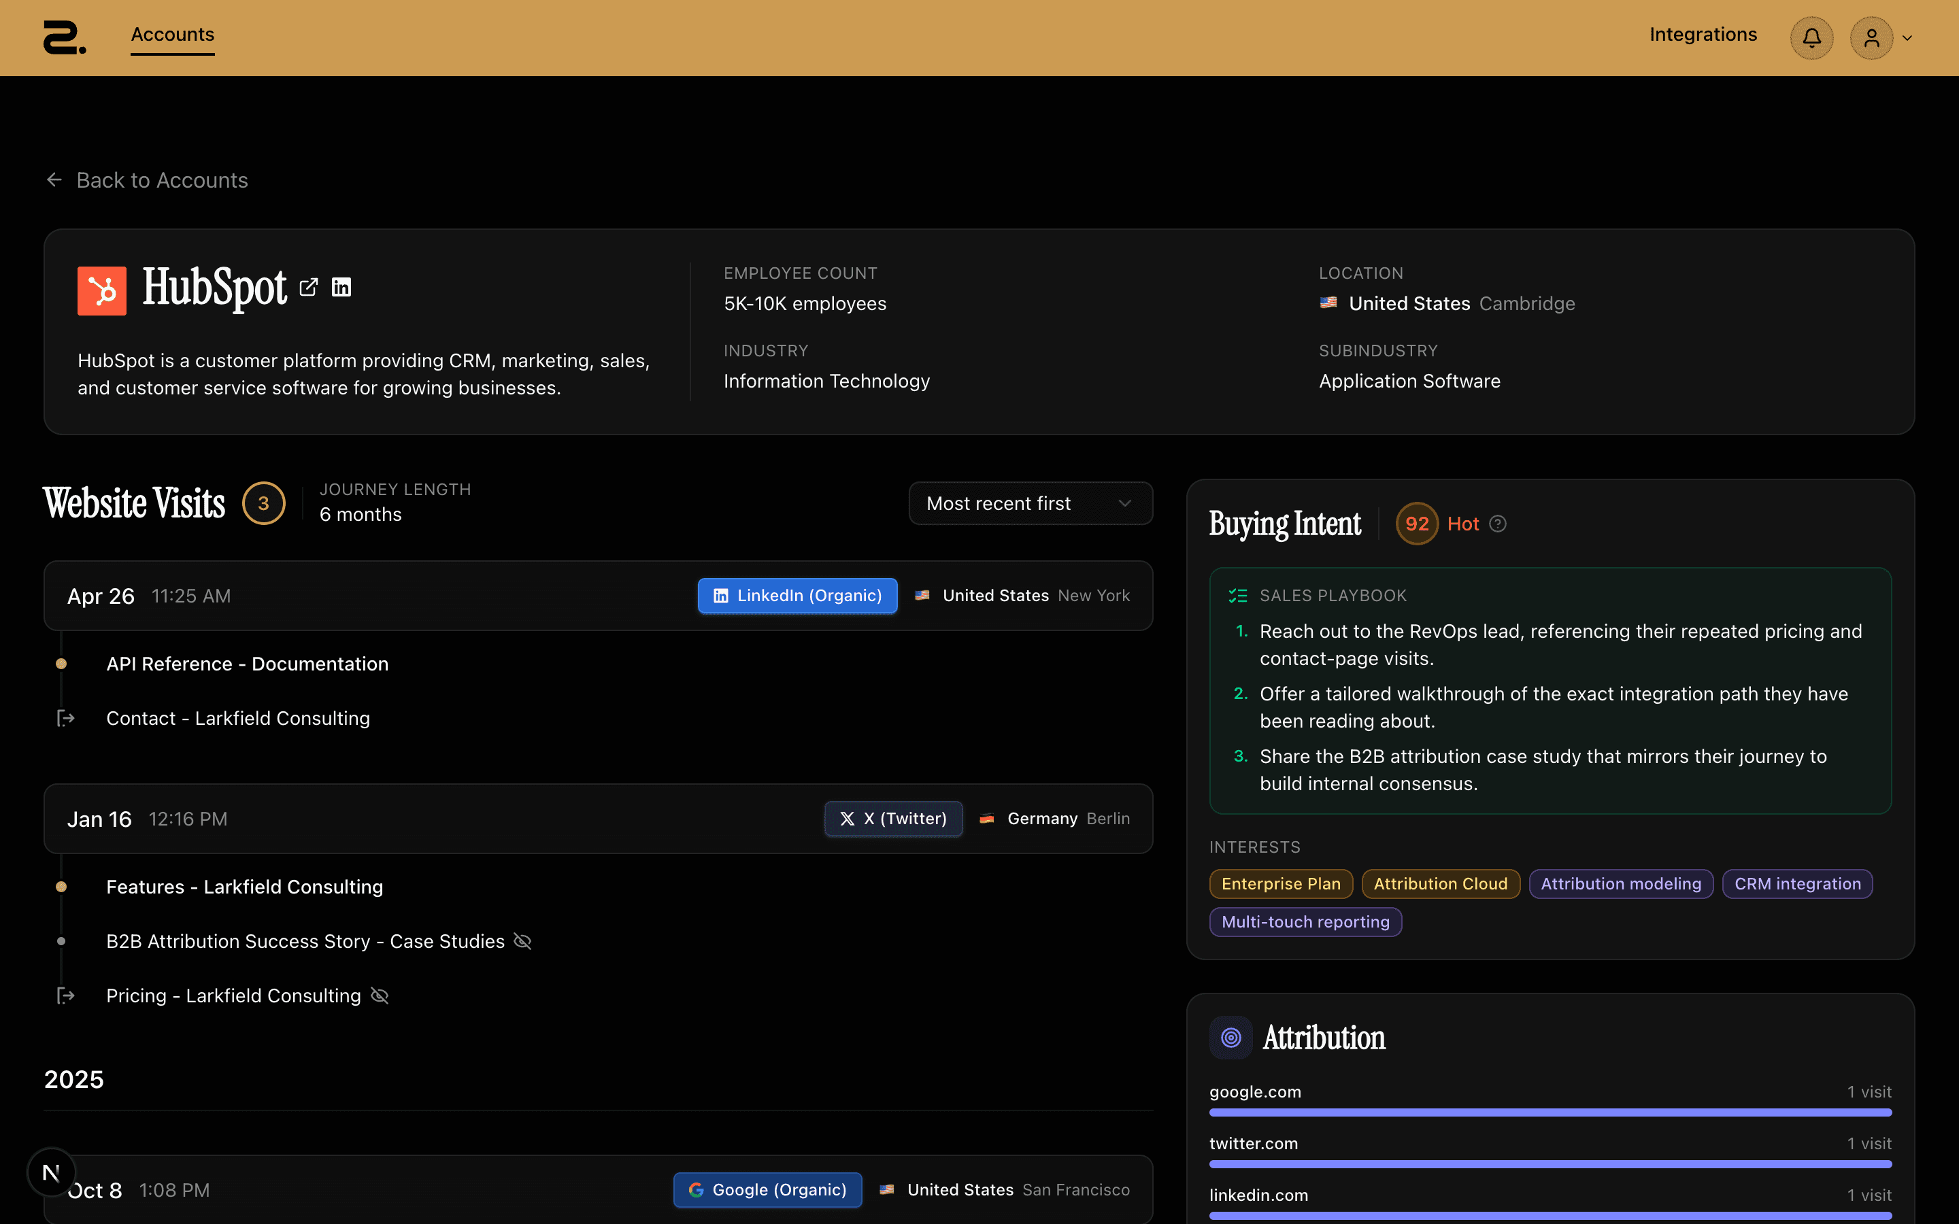The image size is (1959, 1224).
Task: Click the first playbook step about RevOps lead
Action: click(1560, 645)
